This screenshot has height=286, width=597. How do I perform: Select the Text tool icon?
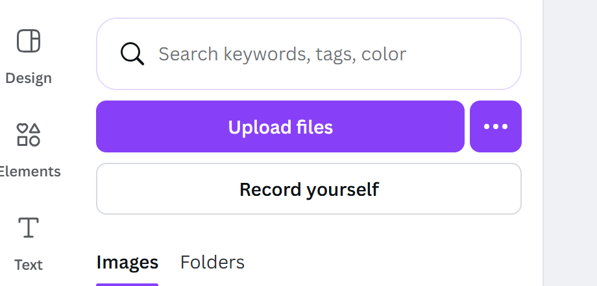tap(28, 228)
